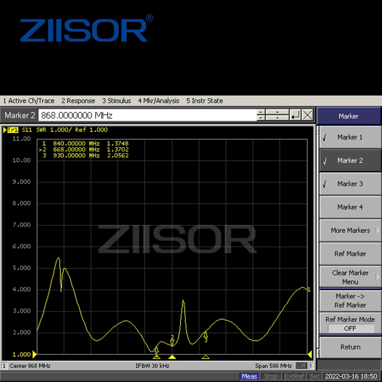Select marker 2 triangle on stimulus axis
This screenshot has height=382, width=382.
pyautogui.click(x=172, y=357)
